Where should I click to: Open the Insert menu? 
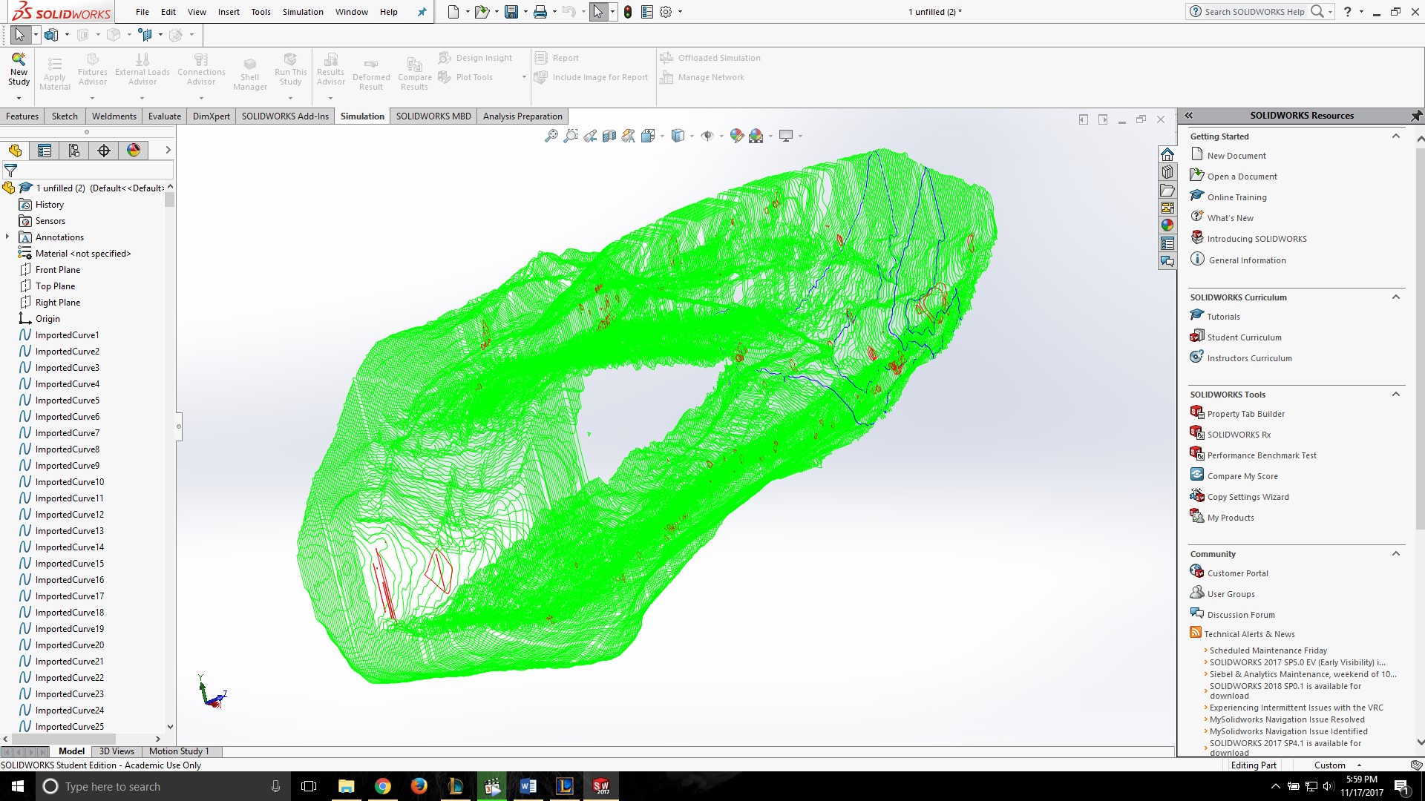tap(228, 12)
